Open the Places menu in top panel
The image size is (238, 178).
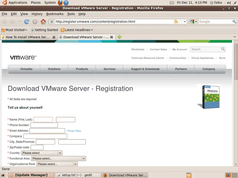tap(36, 3)
